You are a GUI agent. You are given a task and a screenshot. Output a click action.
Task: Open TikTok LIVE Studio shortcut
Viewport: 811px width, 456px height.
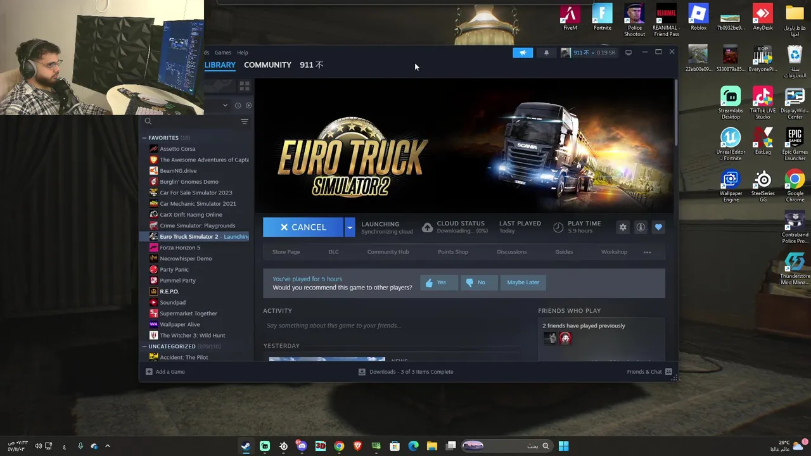[x=762, y=103]
